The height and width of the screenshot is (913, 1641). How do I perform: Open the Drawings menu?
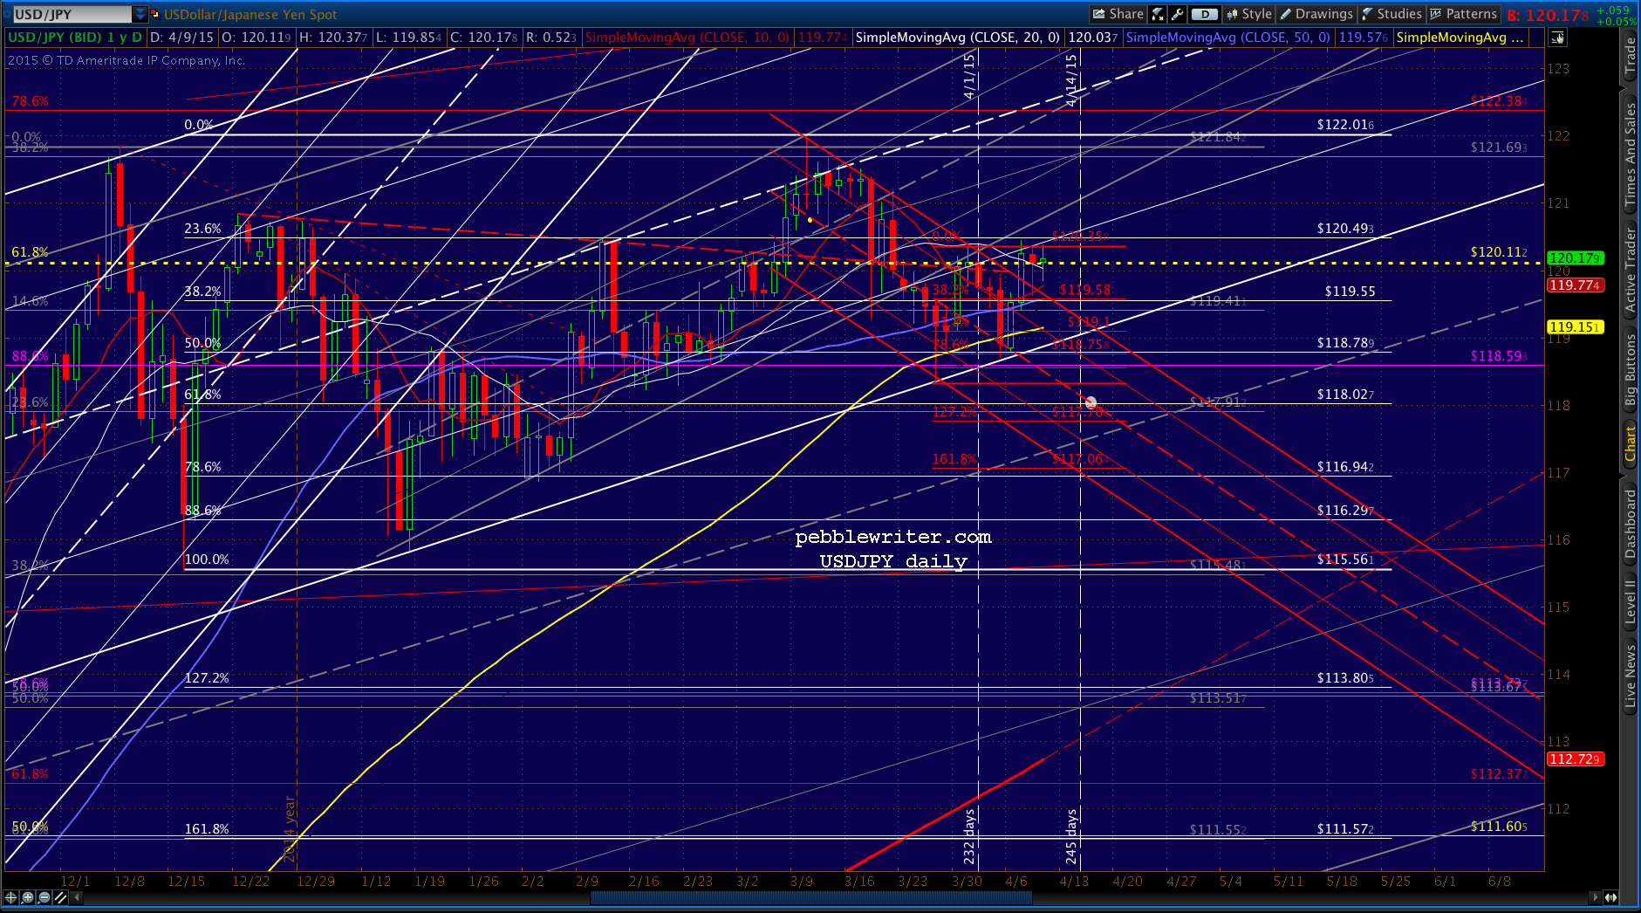(1317, 14)
